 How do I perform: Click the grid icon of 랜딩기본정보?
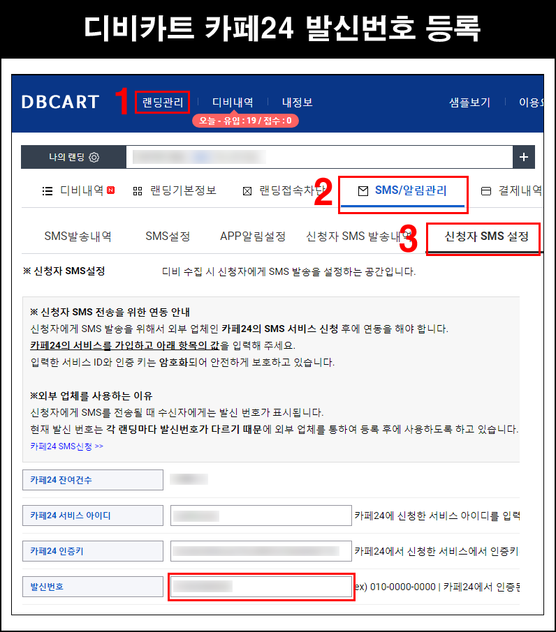pos(138,190)
